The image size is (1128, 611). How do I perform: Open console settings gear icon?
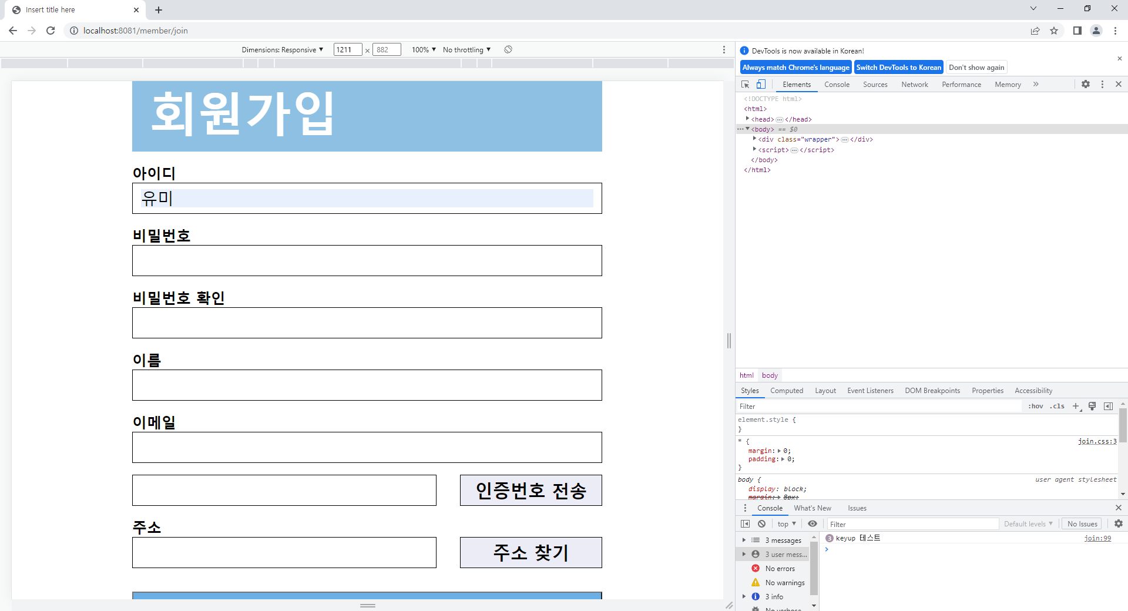(x=1119, y=524)
